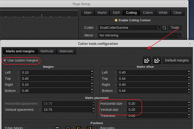
Task: Switch to the White tab in Page Setup
Action: tap(163, 13)
